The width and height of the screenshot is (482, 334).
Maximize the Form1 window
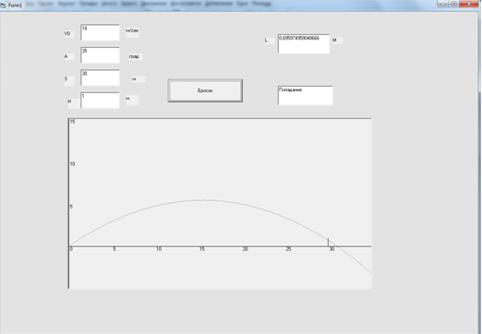click(453, 4)
